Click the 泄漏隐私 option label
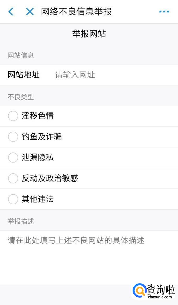Image resolution: width=178 pixels, height=305 pixels. [38, 157]
